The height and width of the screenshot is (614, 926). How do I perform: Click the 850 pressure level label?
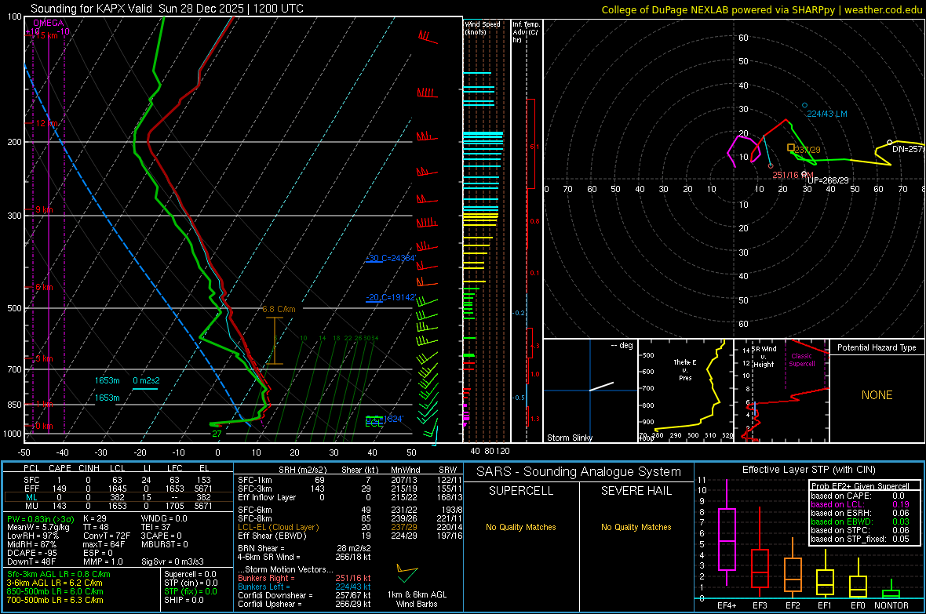coord(14,405)
